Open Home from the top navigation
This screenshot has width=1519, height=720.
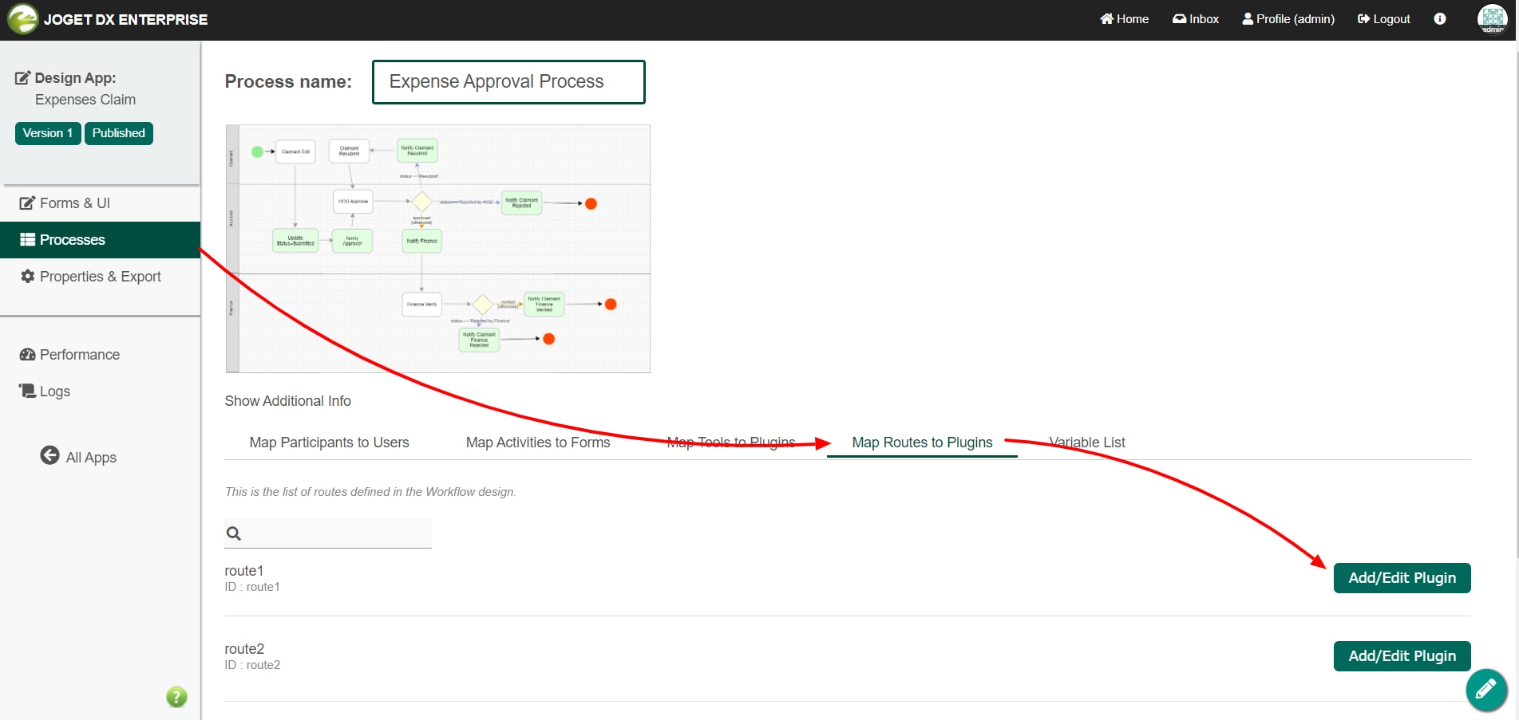click(x=1124, y=19)
